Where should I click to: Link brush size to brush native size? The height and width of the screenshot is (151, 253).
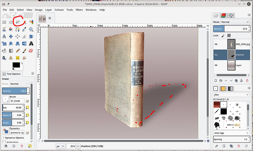27,108
